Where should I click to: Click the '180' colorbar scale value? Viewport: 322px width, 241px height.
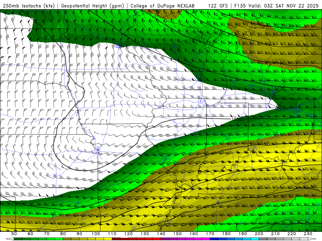pos(227,234)
